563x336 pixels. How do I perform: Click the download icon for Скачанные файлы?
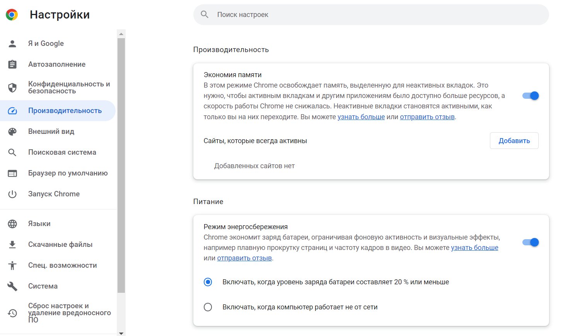tap(12, 245)
